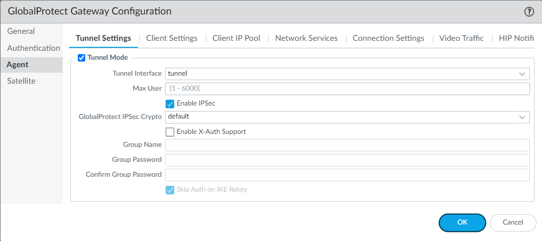This screenshot has width=542, height=241.
Task: Click the Max User input field
Action: (x=347, y=89)
